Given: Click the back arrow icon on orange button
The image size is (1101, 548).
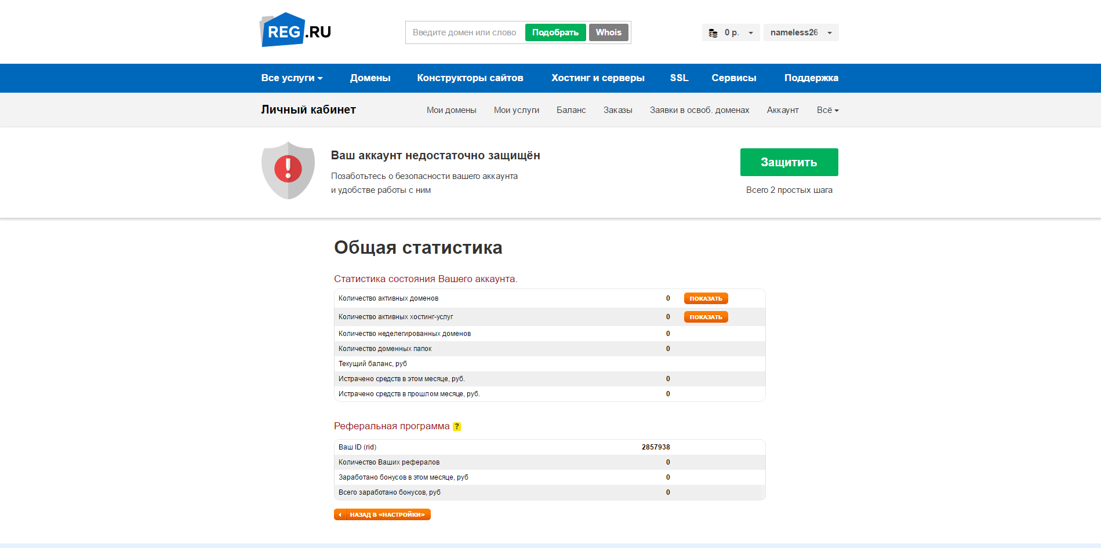Looking at the screenshot, I should (340, 514).
